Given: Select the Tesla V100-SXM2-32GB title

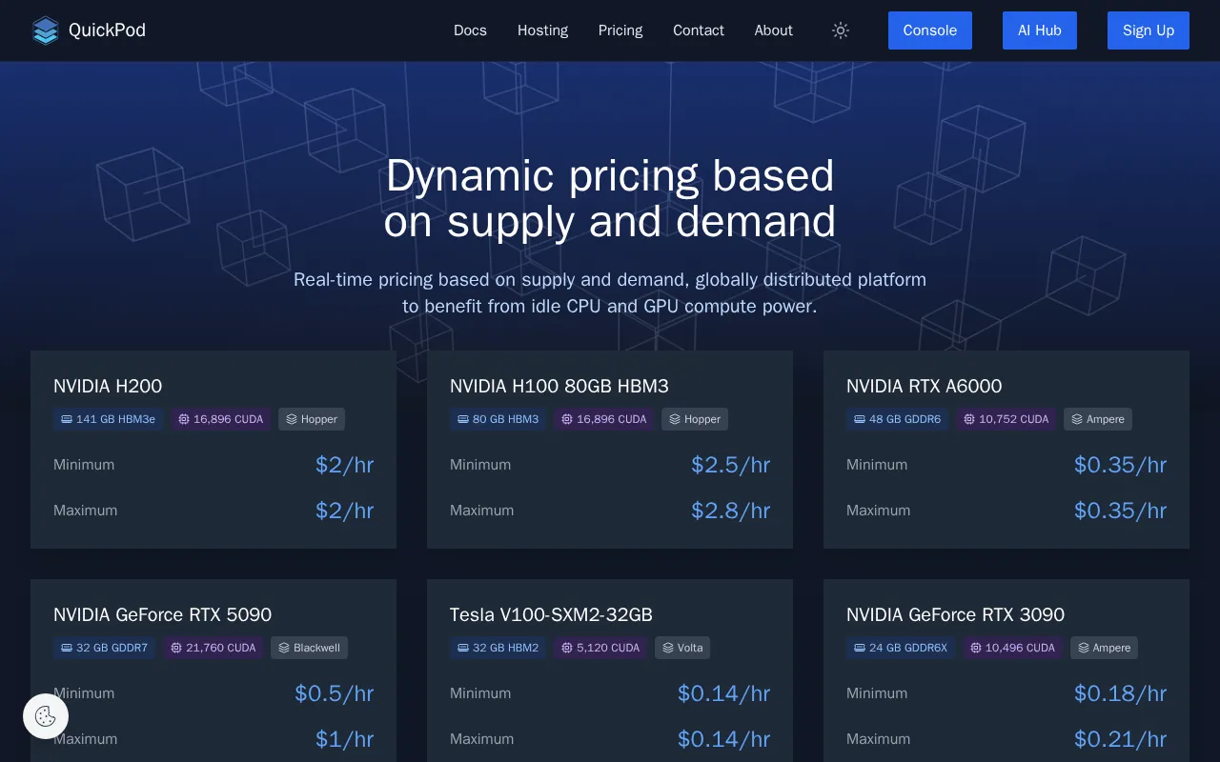Looking at the screenshot, I should coord(551,614).
